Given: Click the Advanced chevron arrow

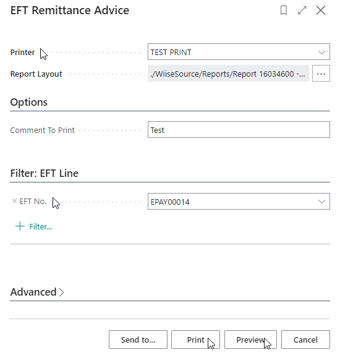Looking at the screenshot, I should 61,293.
